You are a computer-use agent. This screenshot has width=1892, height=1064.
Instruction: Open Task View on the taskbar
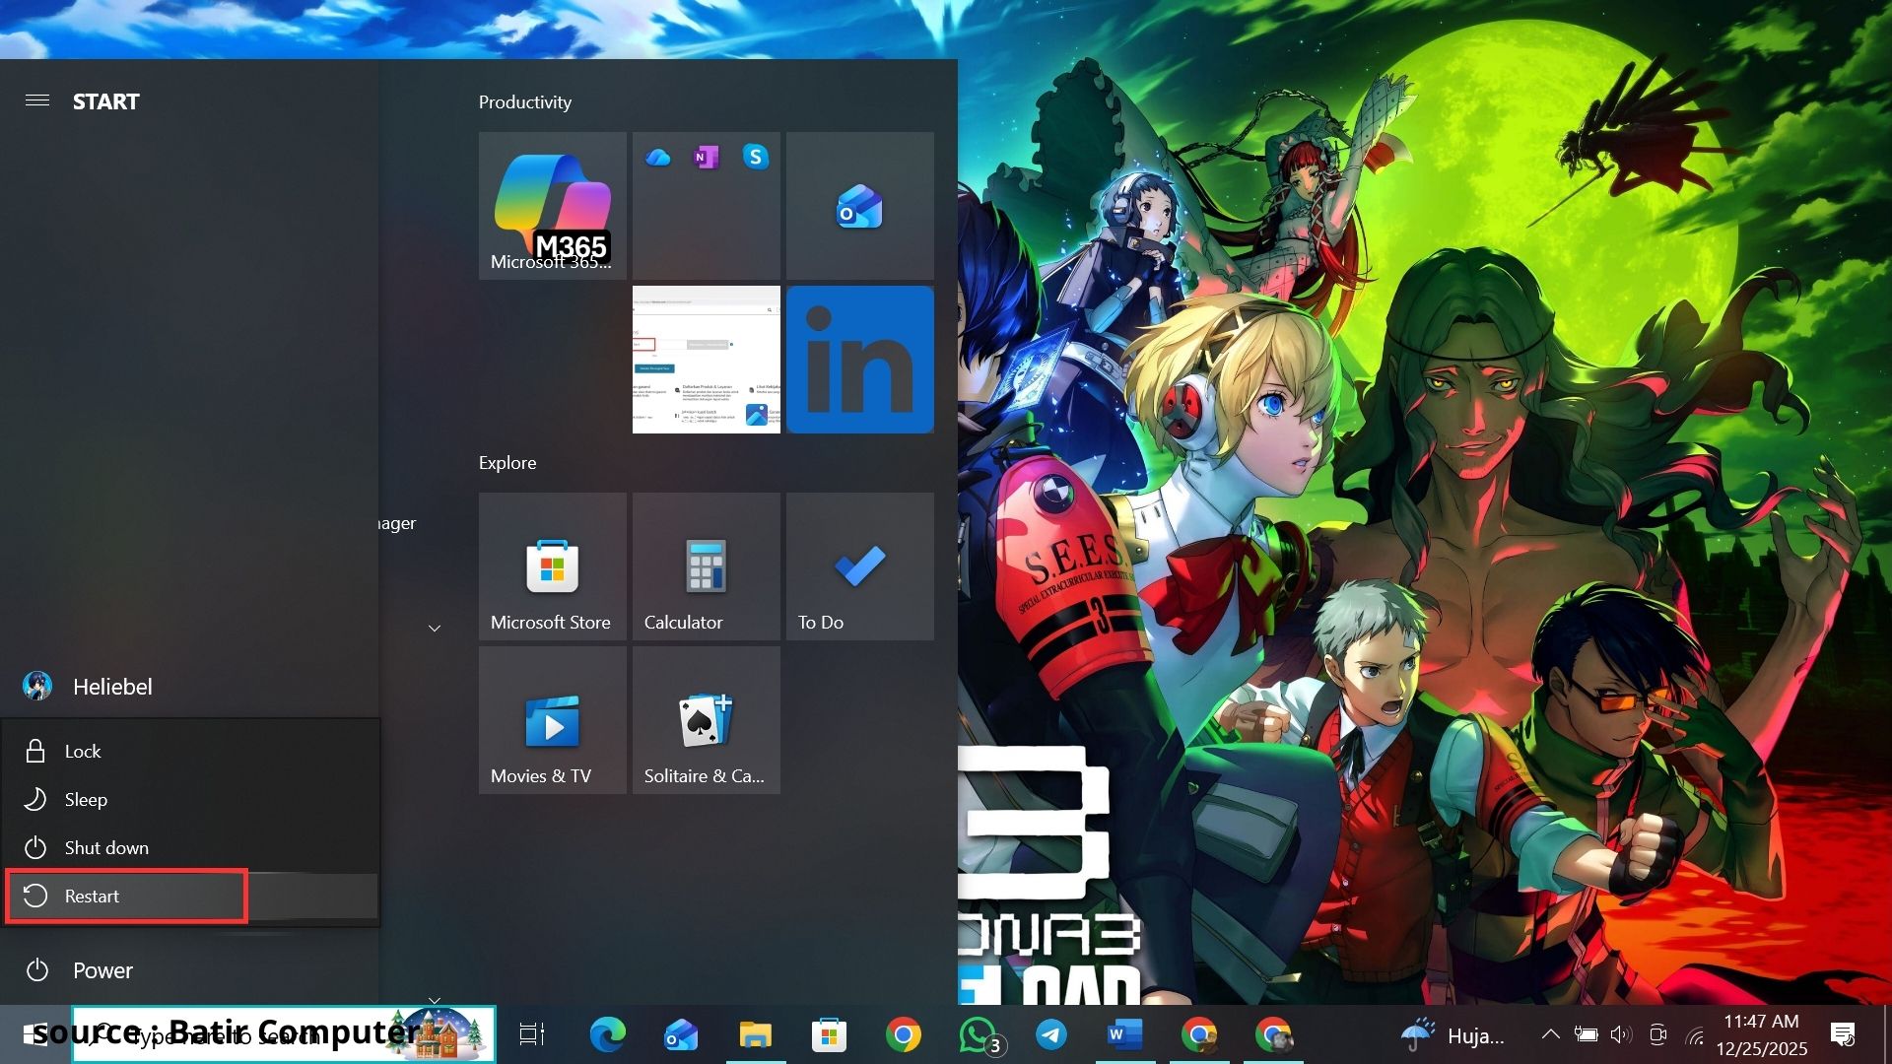pos(532,1034)
